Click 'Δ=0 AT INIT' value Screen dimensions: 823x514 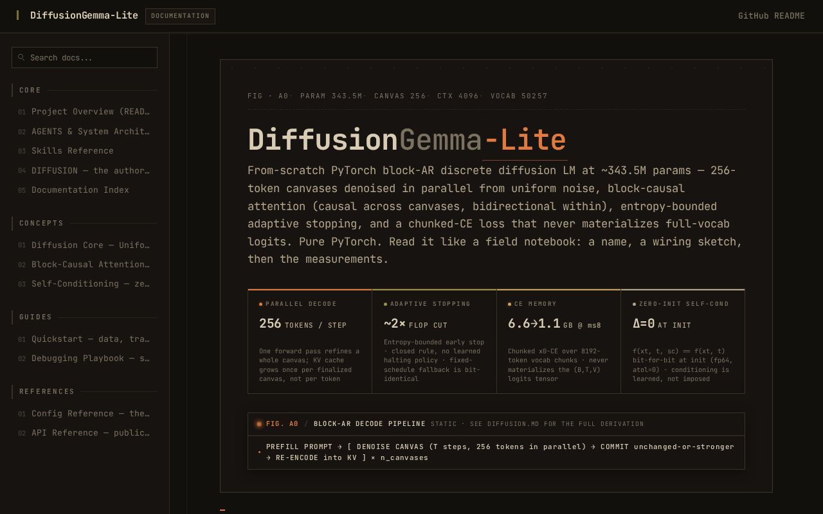coord(662,324)
